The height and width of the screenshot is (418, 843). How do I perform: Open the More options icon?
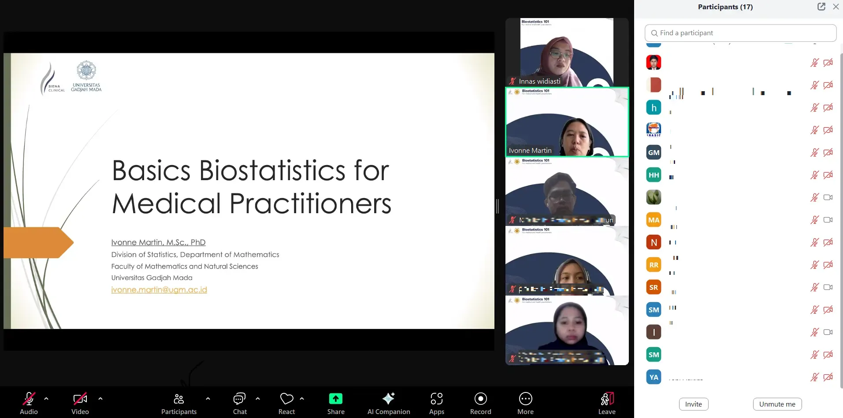pos(525,399)
